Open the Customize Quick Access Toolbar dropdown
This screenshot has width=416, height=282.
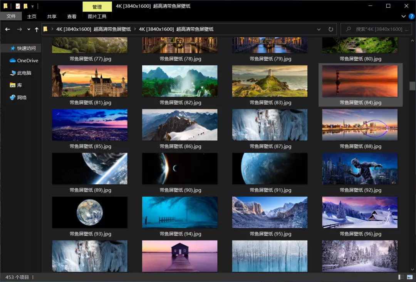[x=32, y=6]
